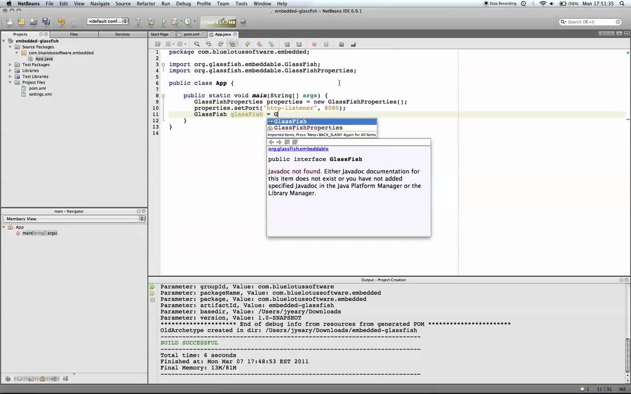Open the Source menu
This screenshot has height=394, width=631.
(x=123, y=4)
